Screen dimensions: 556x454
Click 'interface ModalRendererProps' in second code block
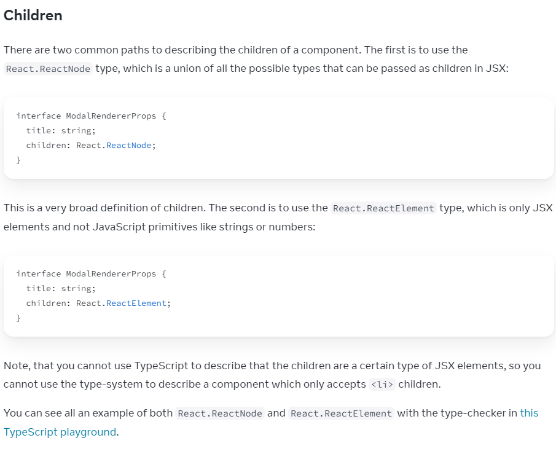click(x=86, y=274)
